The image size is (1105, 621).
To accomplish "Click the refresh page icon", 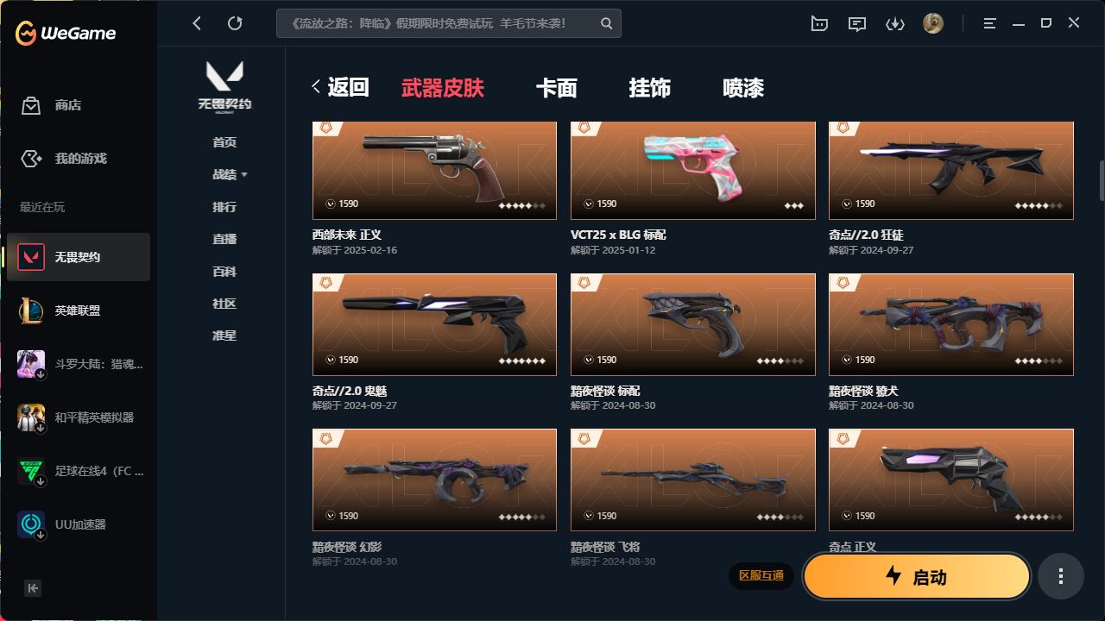I will pyautogui.click(x=235, y=23).
